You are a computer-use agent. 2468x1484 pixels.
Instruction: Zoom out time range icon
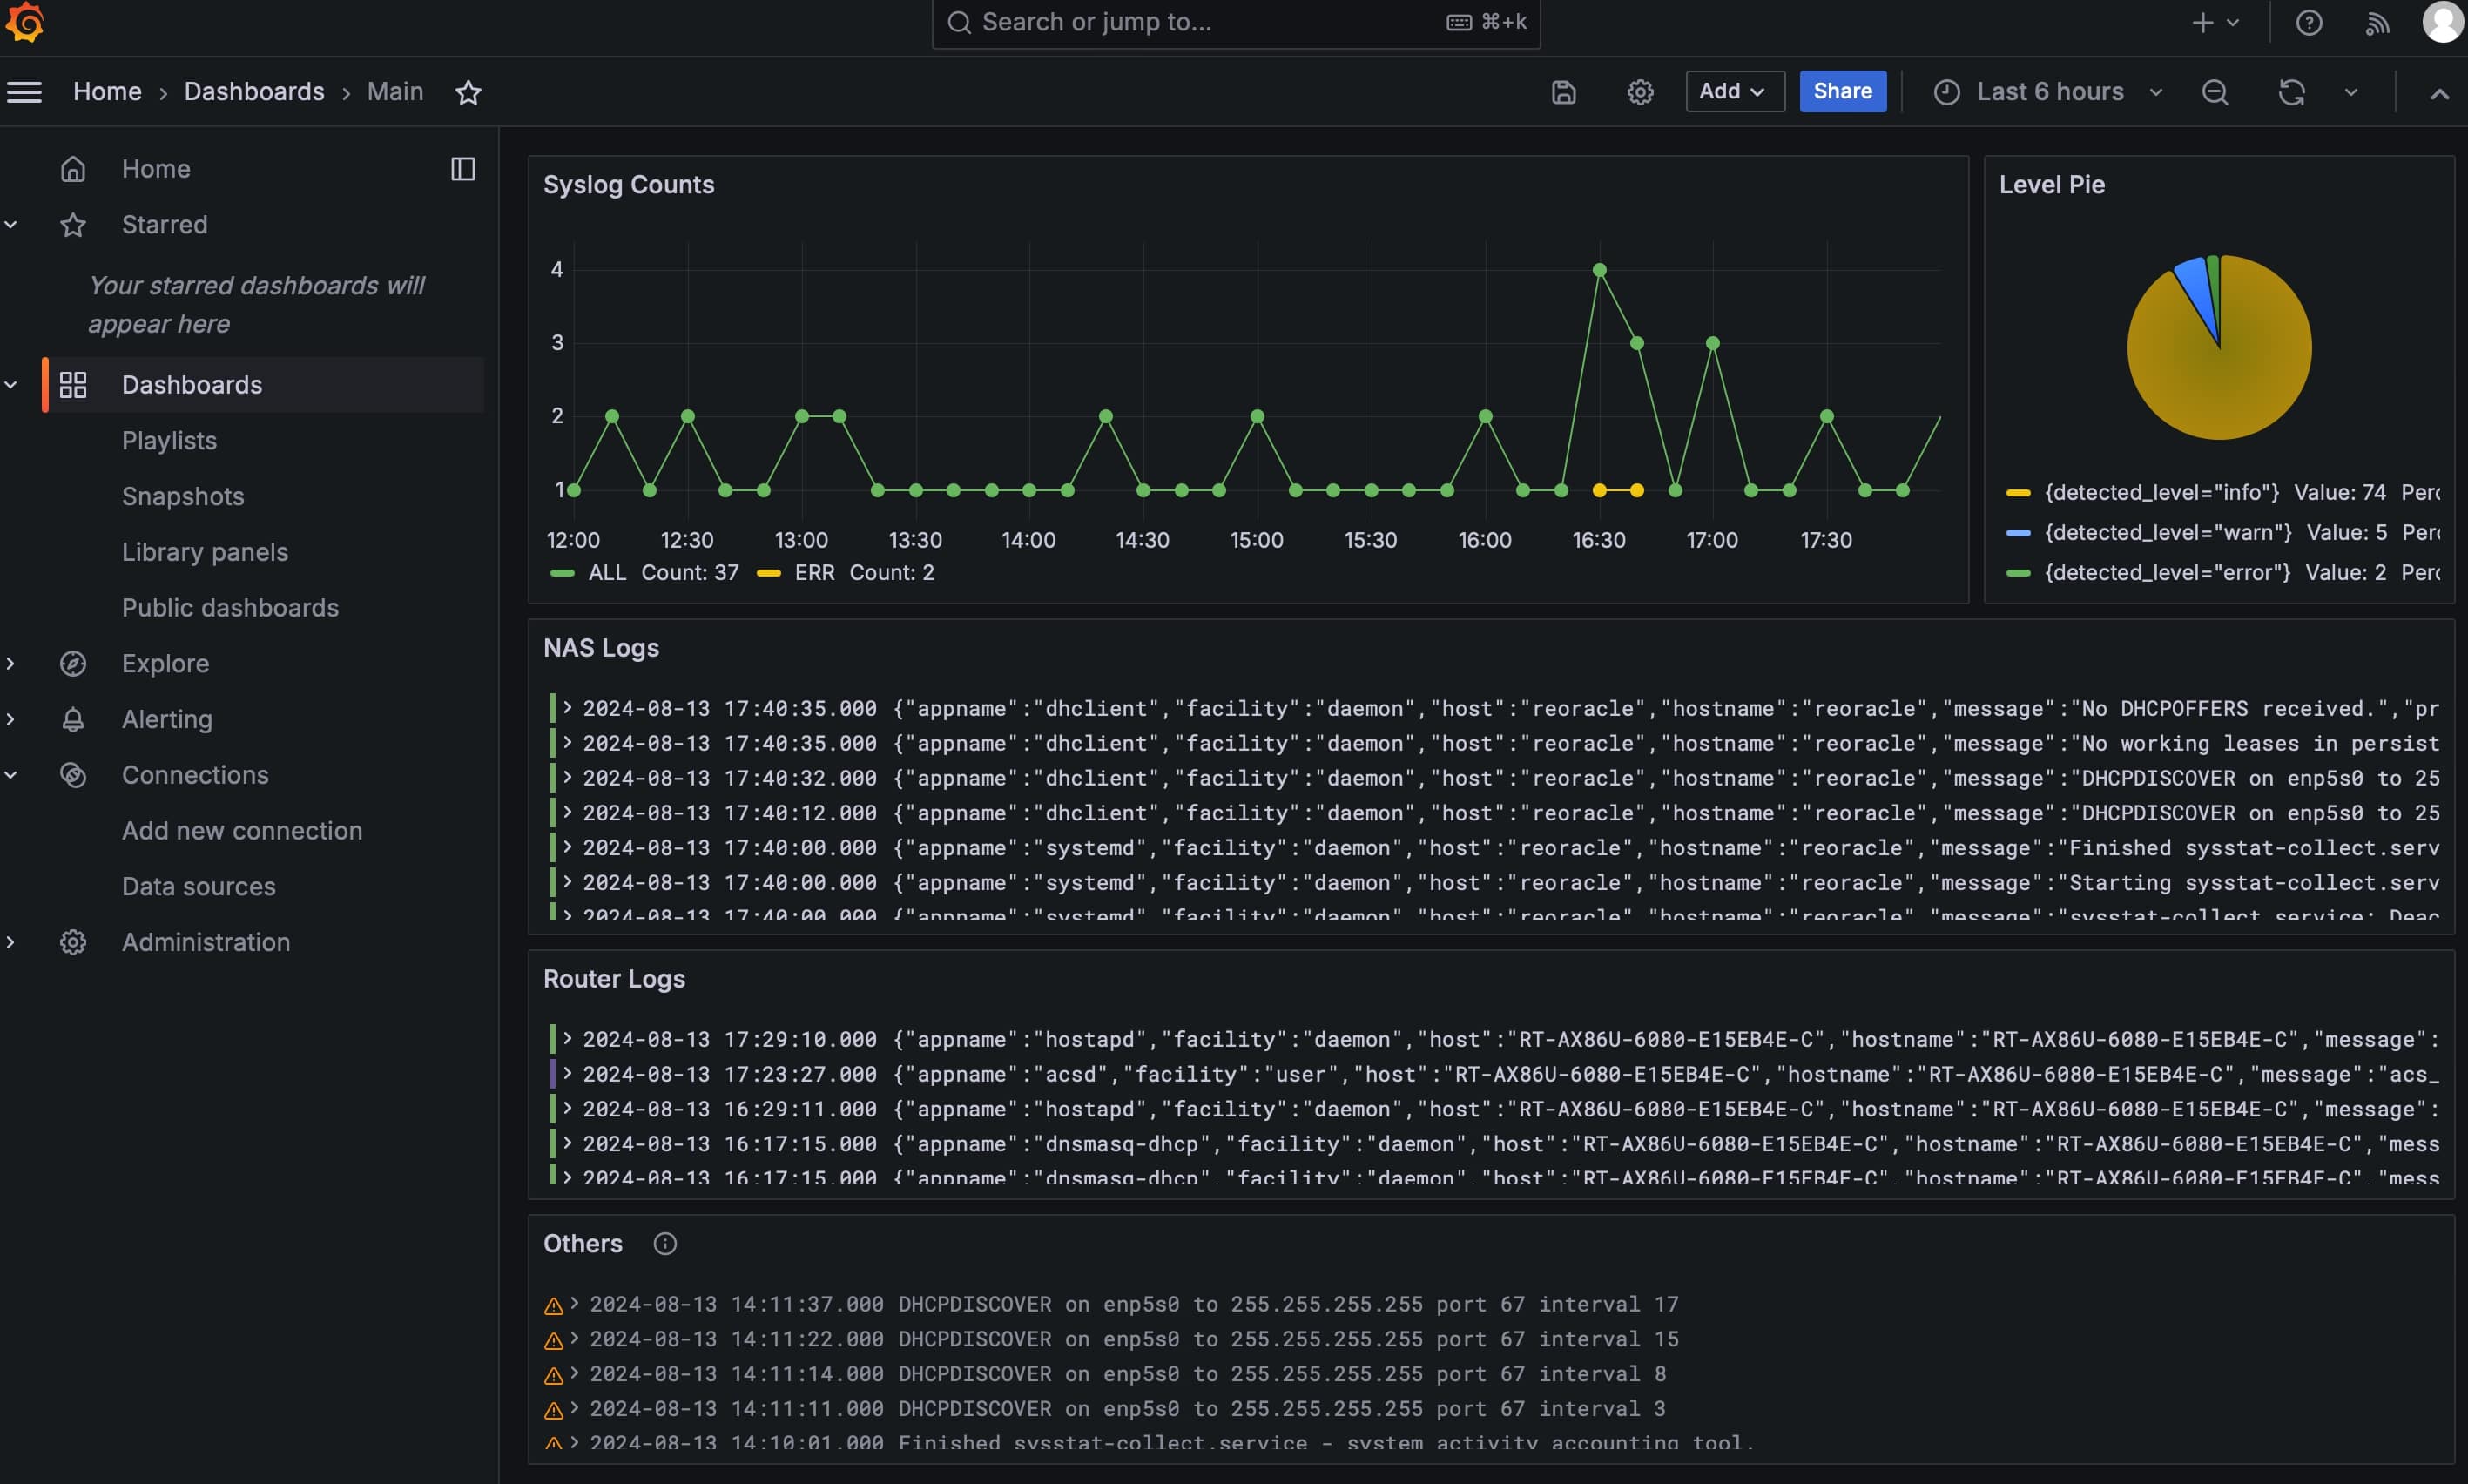pyautogui.click(x=2215, y=92)
